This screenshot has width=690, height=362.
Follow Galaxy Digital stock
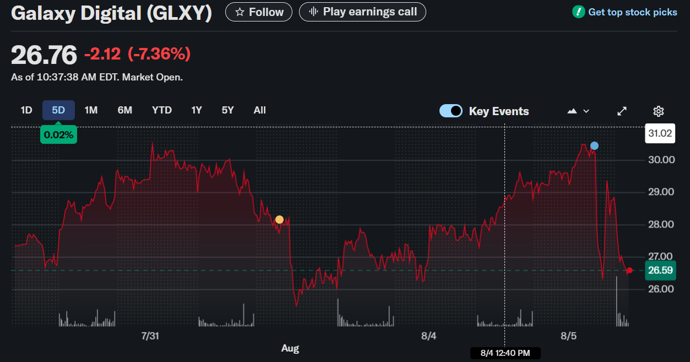click(259, 12)
